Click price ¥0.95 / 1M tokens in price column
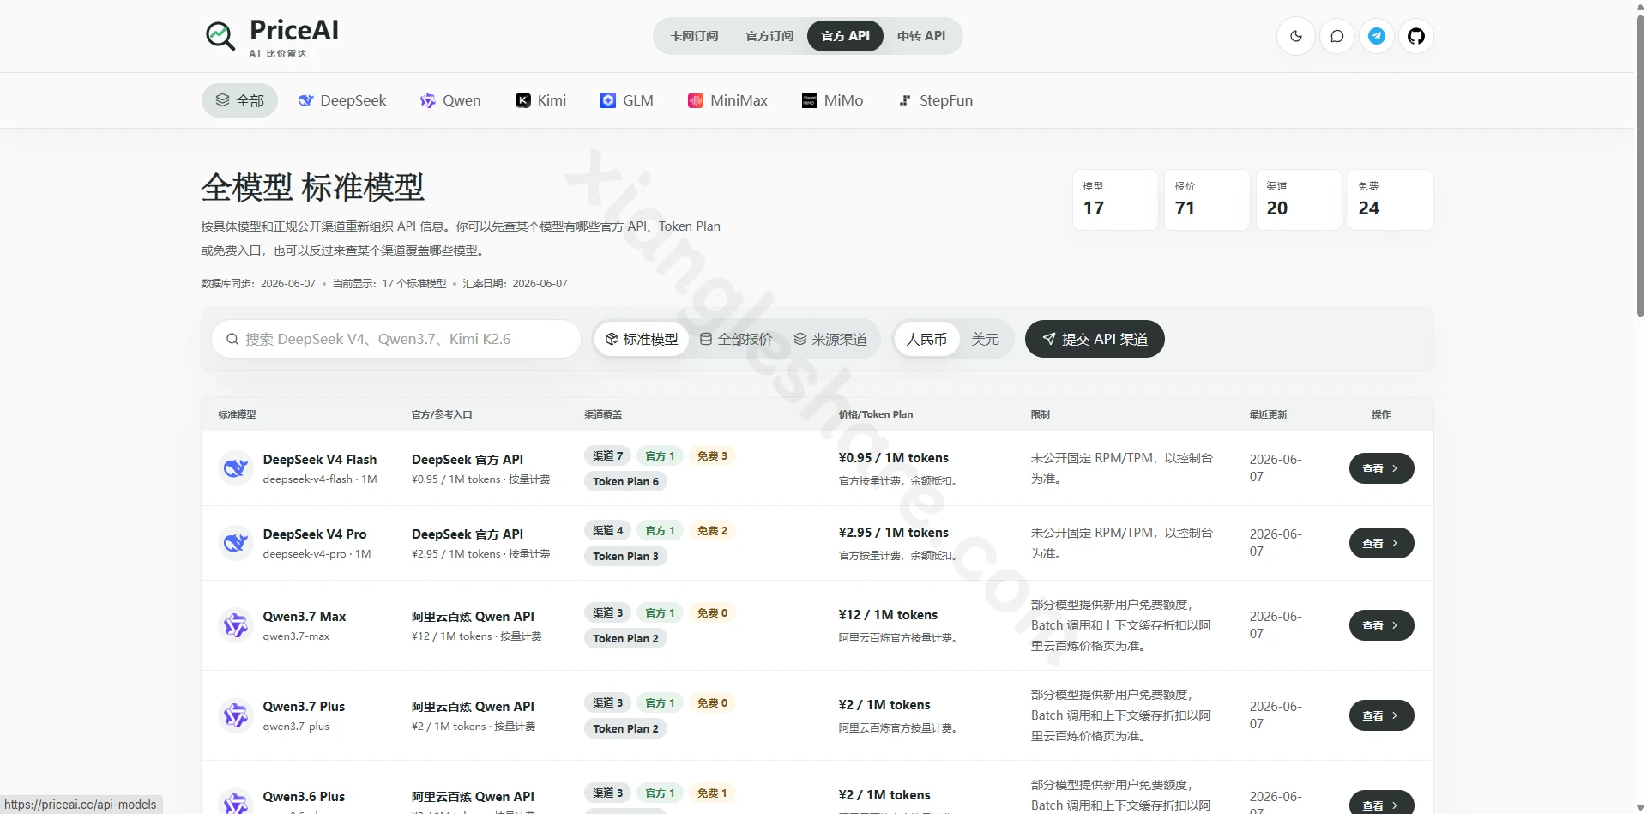The width and height of the screenshot is (1647, 814). 893,457
